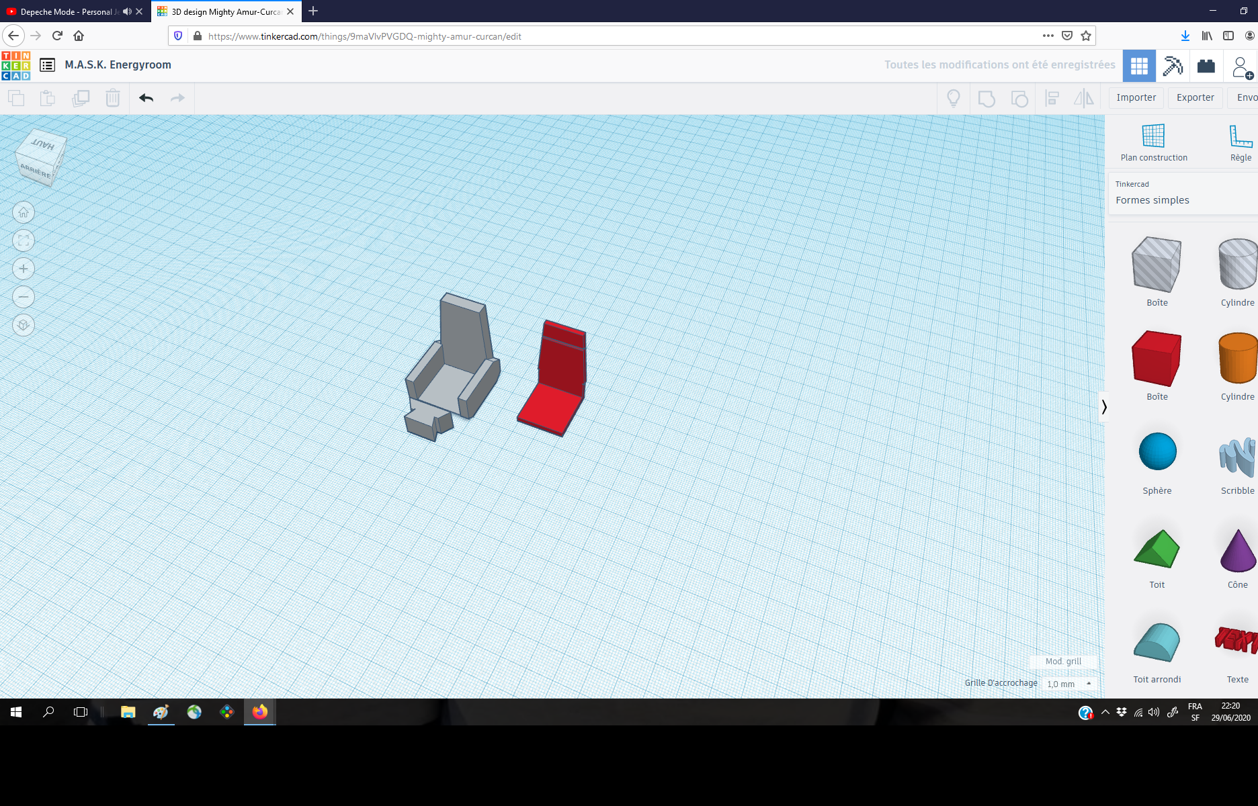Open File Explorer from the taskbar
1258x806 pixels.
click(x=128, y=712)
